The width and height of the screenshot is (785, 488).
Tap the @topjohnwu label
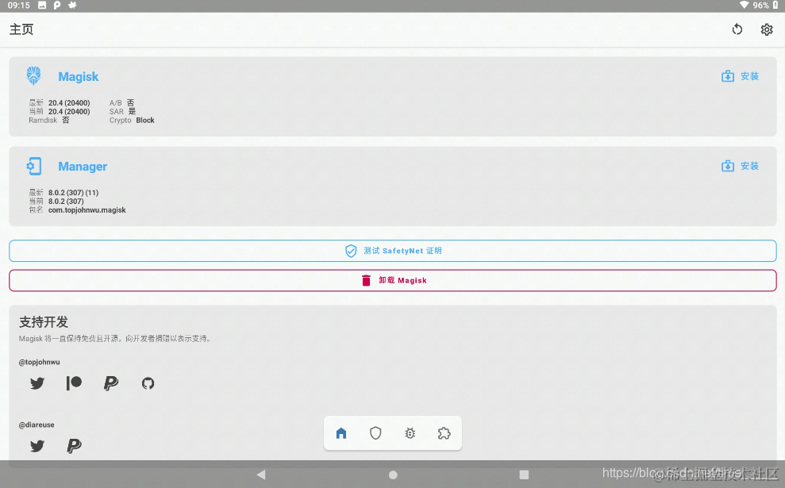[x=39, y=362]
